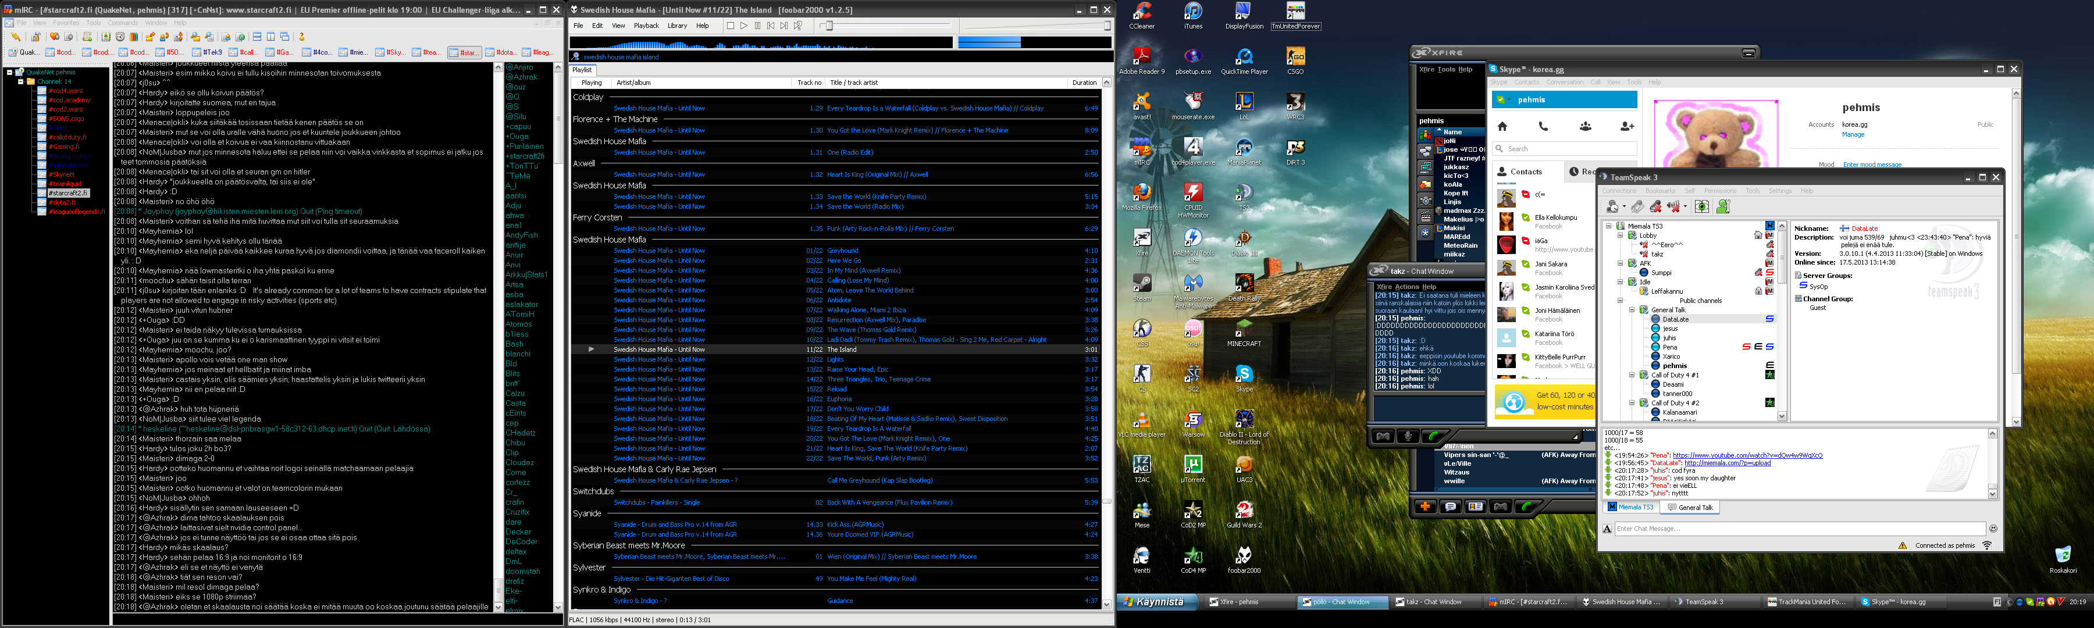The width and height of the screenshot is (2094, 628).
Task: Click the foobar2000 stop playback button
Action: point(731,26)
